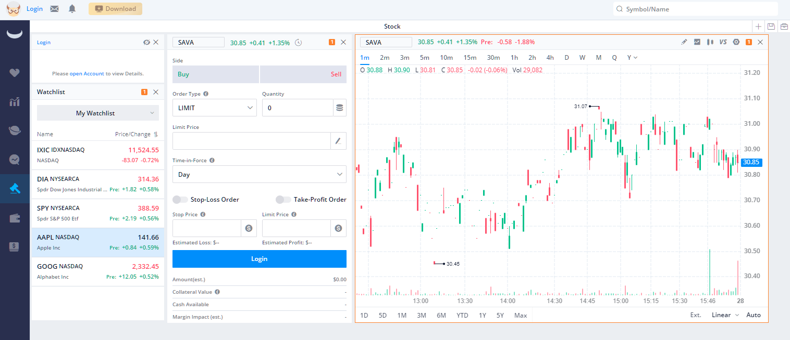The image size is (790, 340).
Task: Switch to the 5m interval
Action: [x=424, y=58]
